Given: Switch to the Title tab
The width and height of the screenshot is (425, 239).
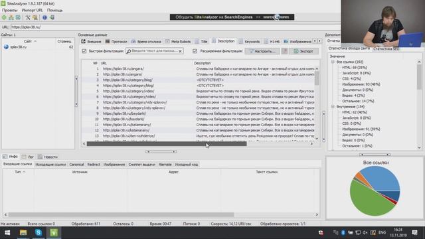Looking at the screenshot, I should [201, 41].
